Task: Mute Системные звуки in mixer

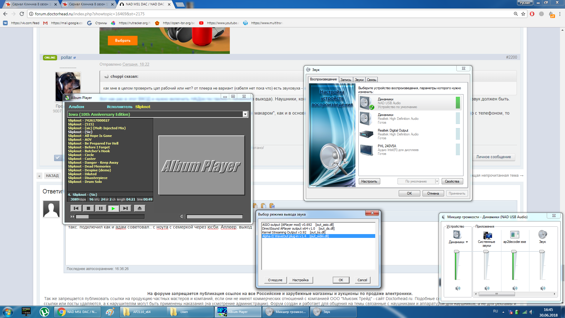Action: 487,288
